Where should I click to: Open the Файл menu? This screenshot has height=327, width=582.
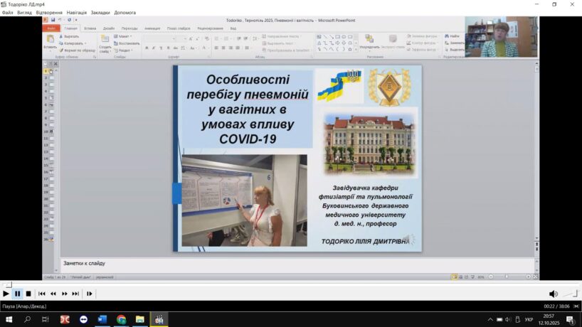7,12
